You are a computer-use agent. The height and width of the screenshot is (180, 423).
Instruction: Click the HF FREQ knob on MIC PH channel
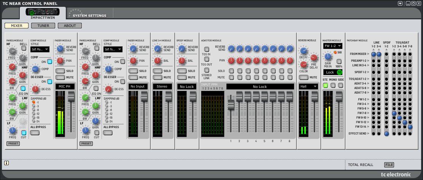12,50
